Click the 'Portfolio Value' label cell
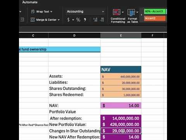This screenshot has width=186, height=140. click(x=74, y=112)
